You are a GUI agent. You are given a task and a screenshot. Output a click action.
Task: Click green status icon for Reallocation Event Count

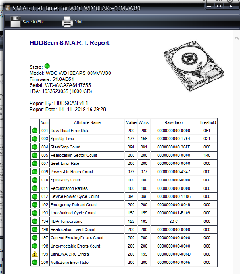(35, 229)
